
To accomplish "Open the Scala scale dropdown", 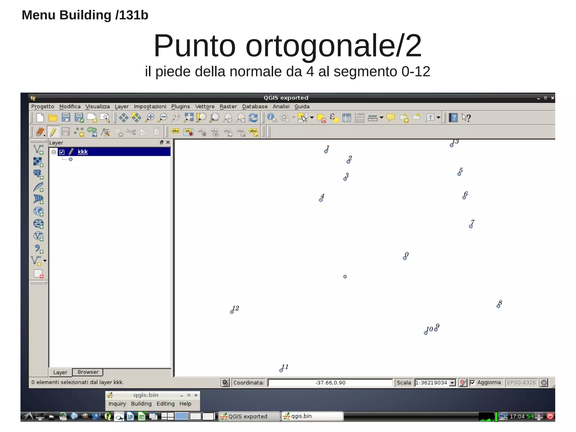I will [452, 383].
